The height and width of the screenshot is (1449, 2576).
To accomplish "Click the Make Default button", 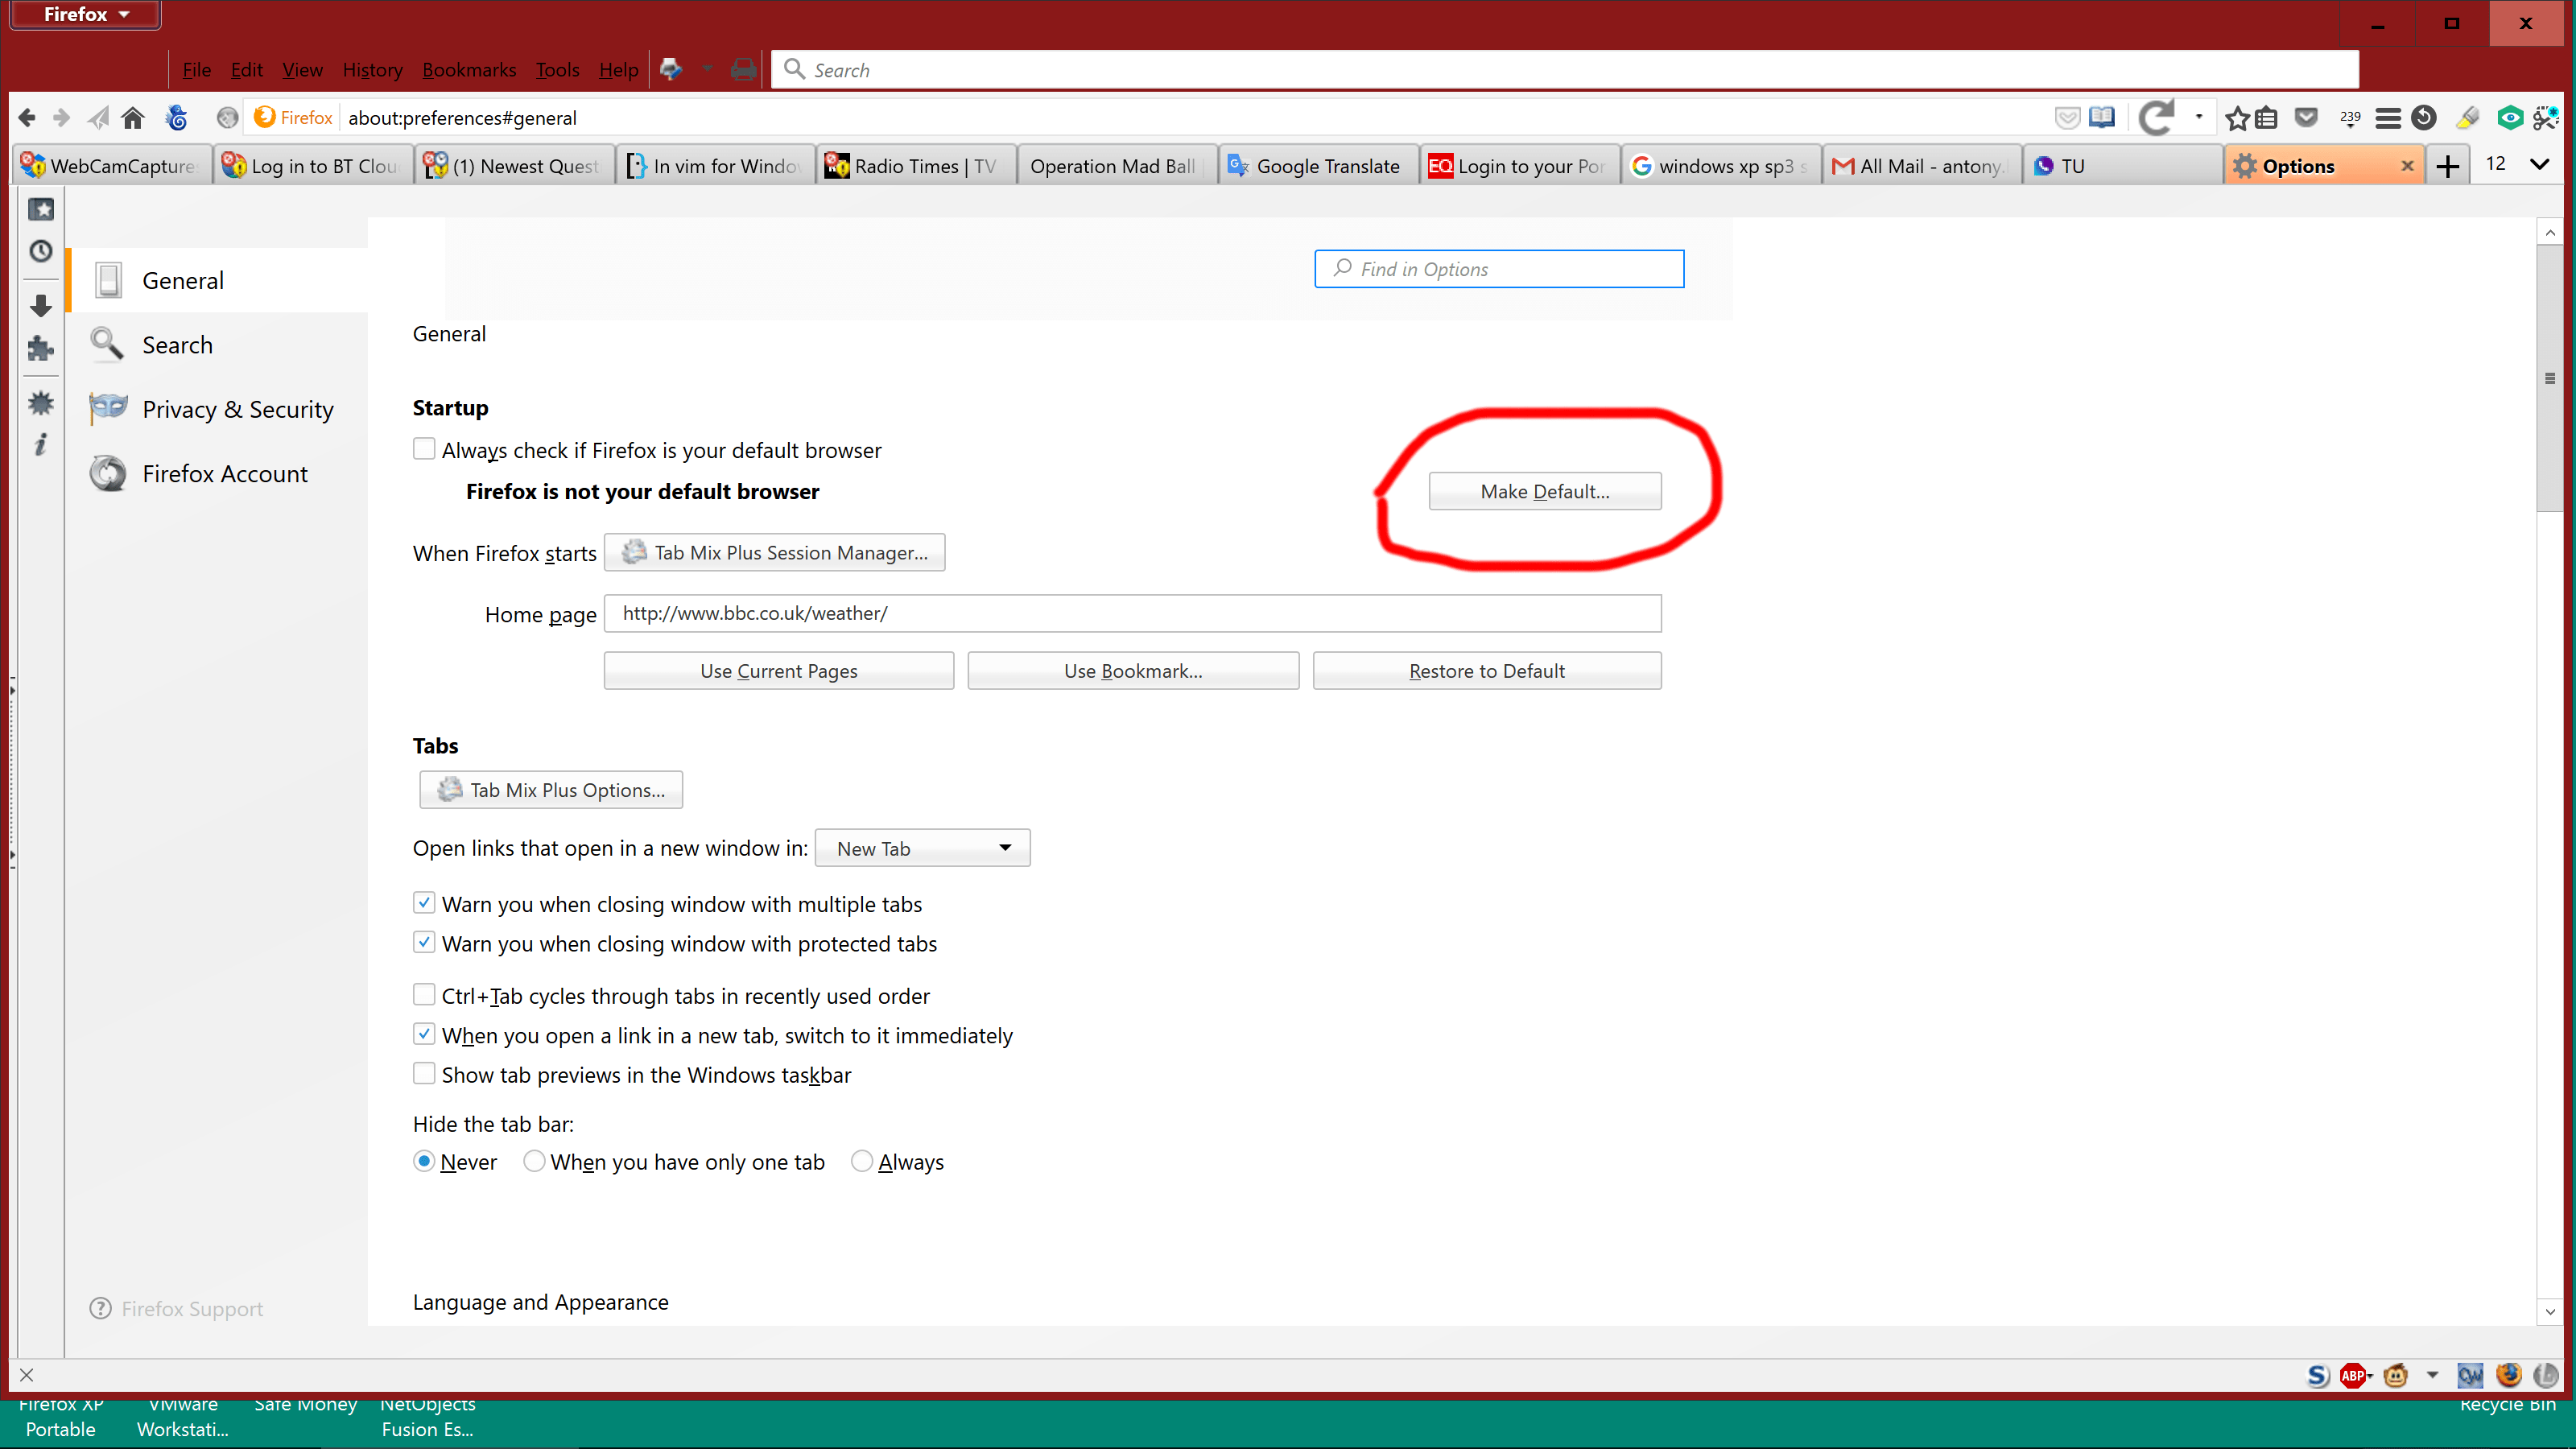I will [1544, 491].
